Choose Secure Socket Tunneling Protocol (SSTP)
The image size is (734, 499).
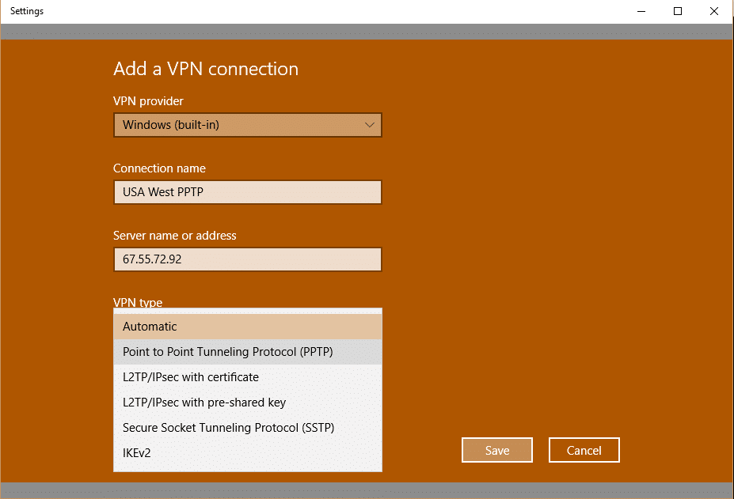[x=248, y=428]
